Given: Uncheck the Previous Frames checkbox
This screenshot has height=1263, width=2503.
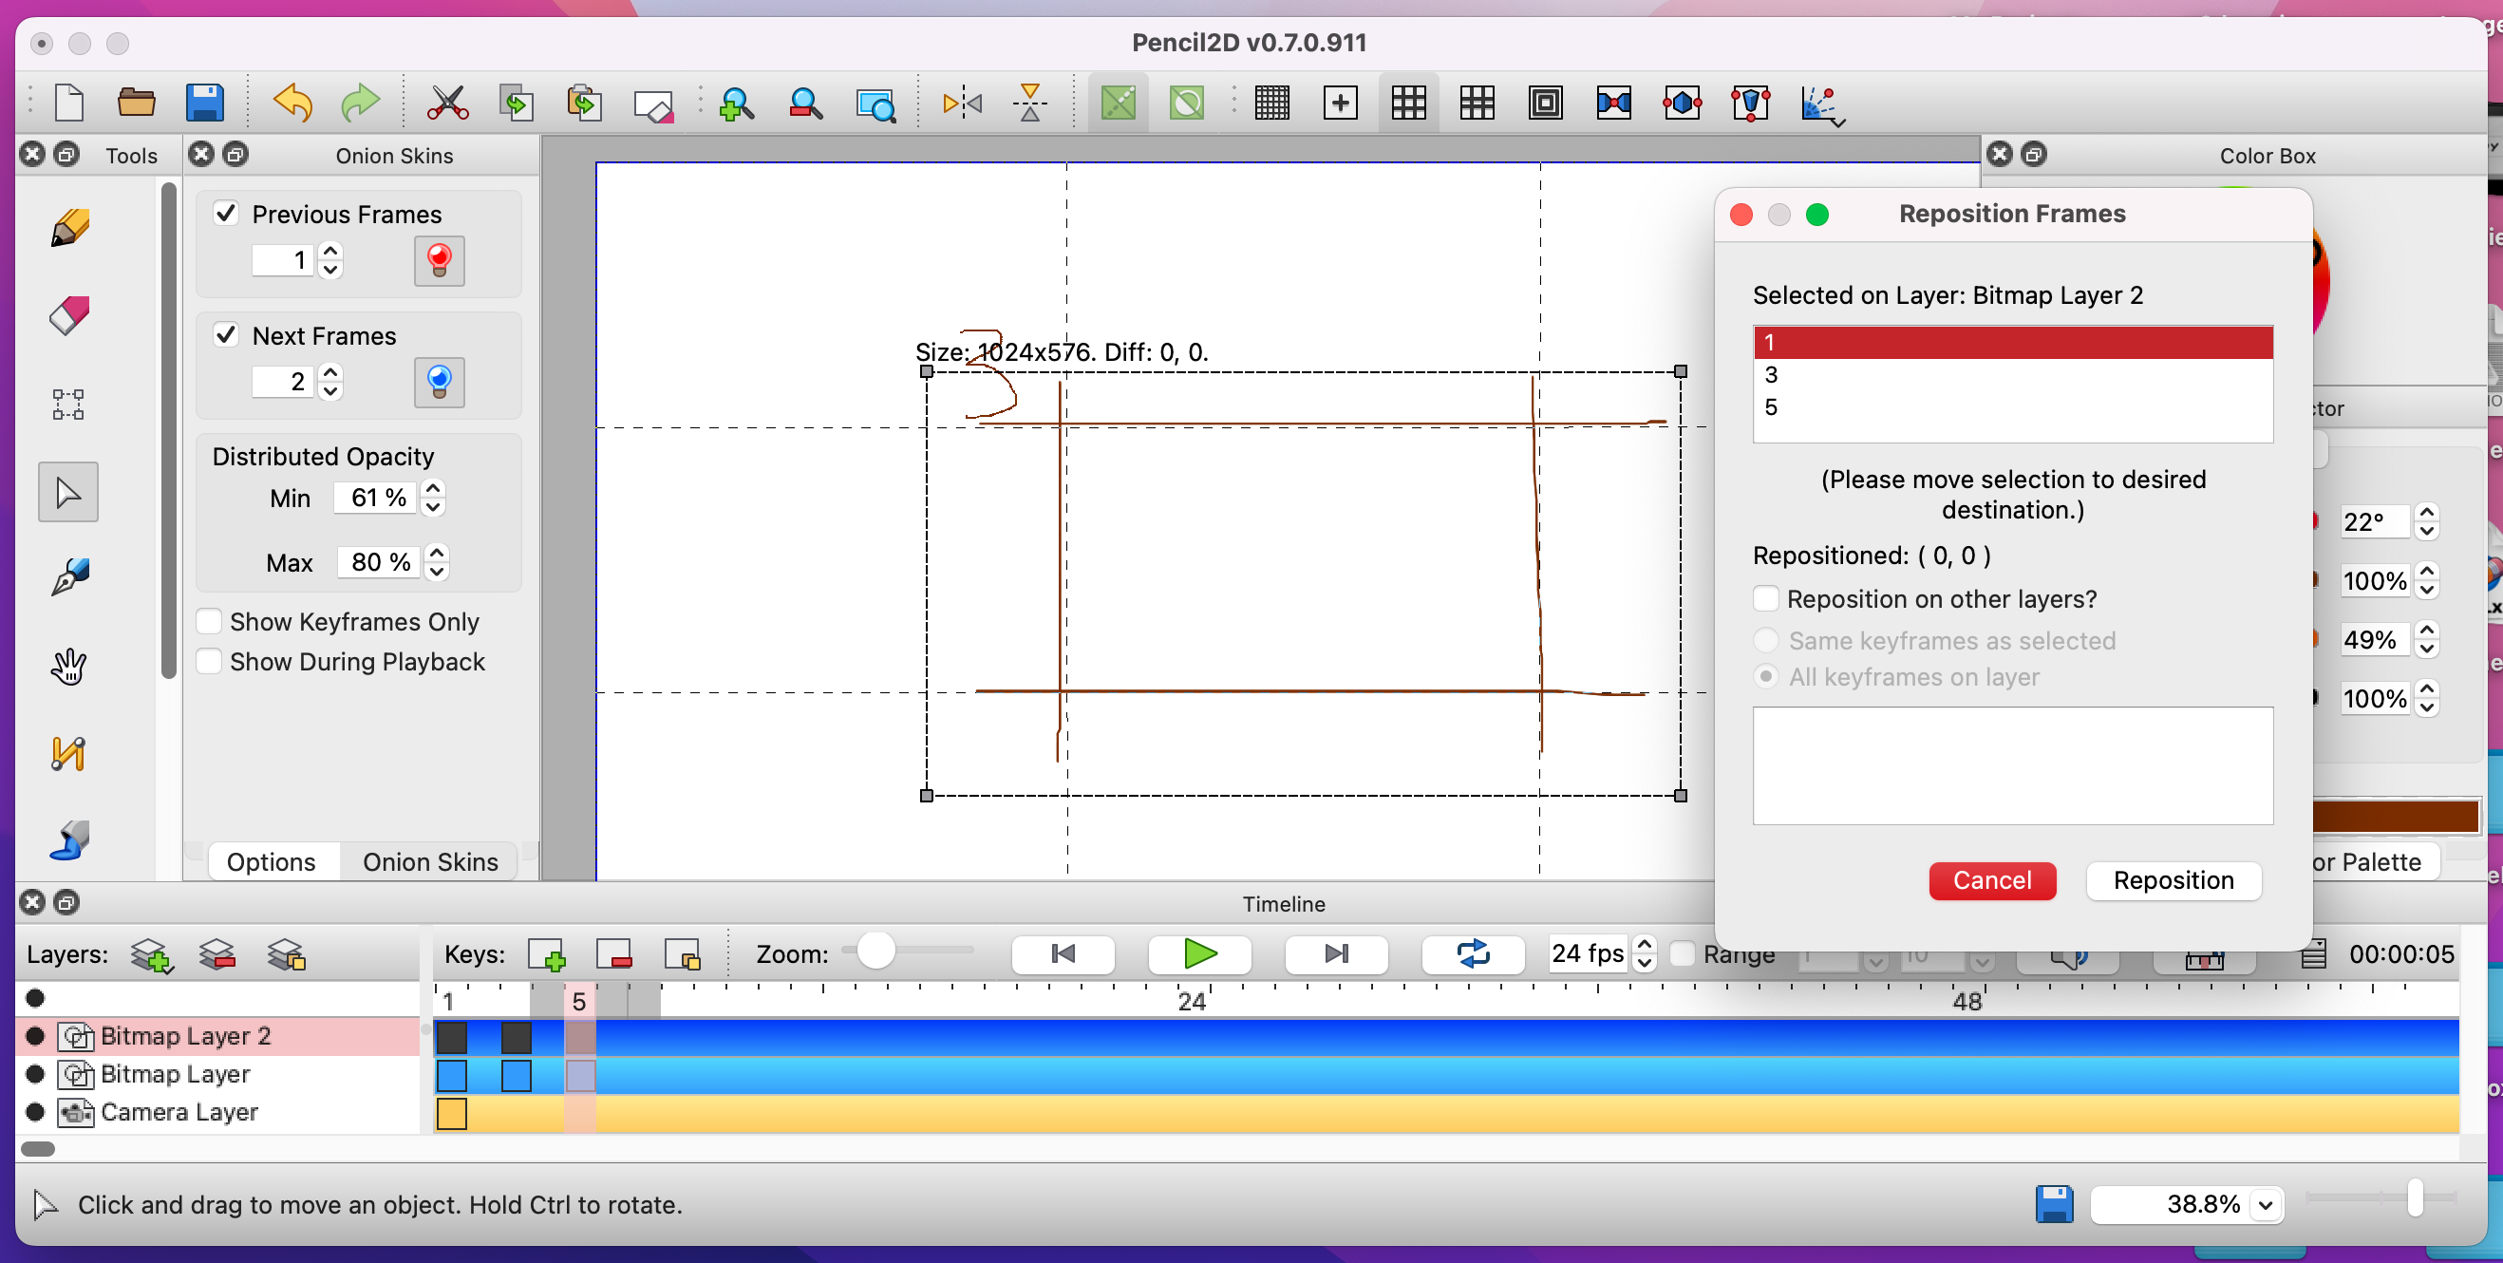Looking at the screenshot, I should (226, 213).
